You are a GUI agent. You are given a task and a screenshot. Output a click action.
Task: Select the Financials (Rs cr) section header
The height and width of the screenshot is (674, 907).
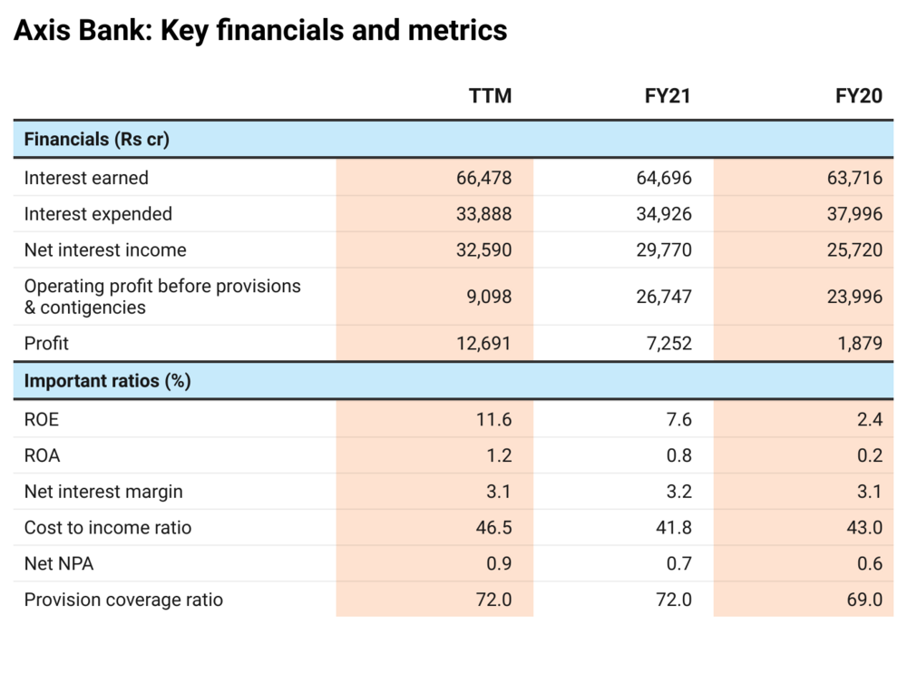tap(97, 140)
